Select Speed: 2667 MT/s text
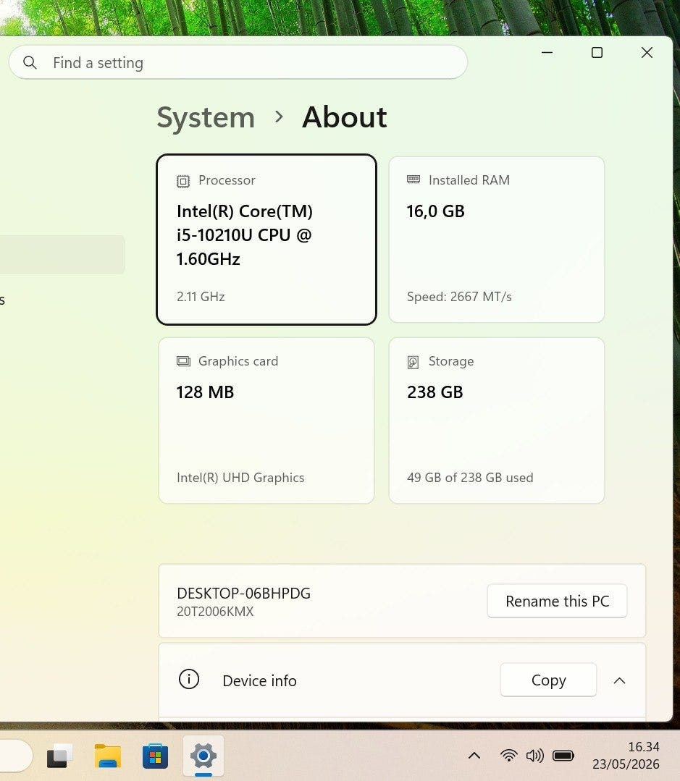 459,297
